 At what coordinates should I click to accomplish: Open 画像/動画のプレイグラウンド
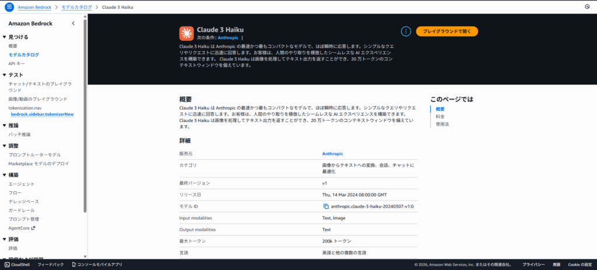[38, 99]
